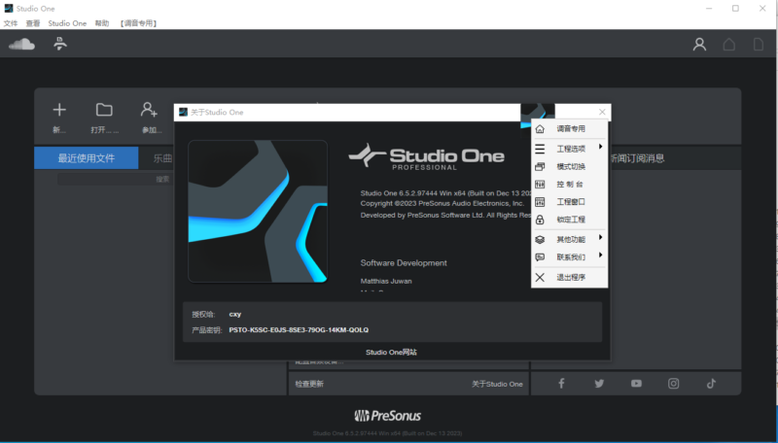
Task: Open the TikTok social link
Action: click(711, 384)
